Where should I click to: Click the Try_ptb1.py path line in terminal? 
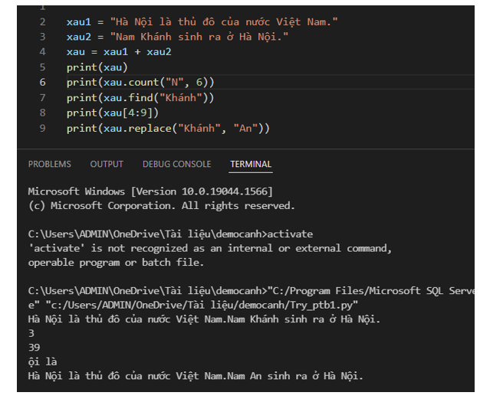[x=193, y=305]
